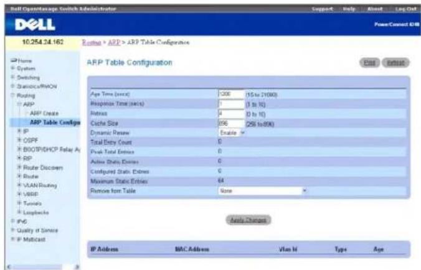Click Log Out in the header

(405, 9)
